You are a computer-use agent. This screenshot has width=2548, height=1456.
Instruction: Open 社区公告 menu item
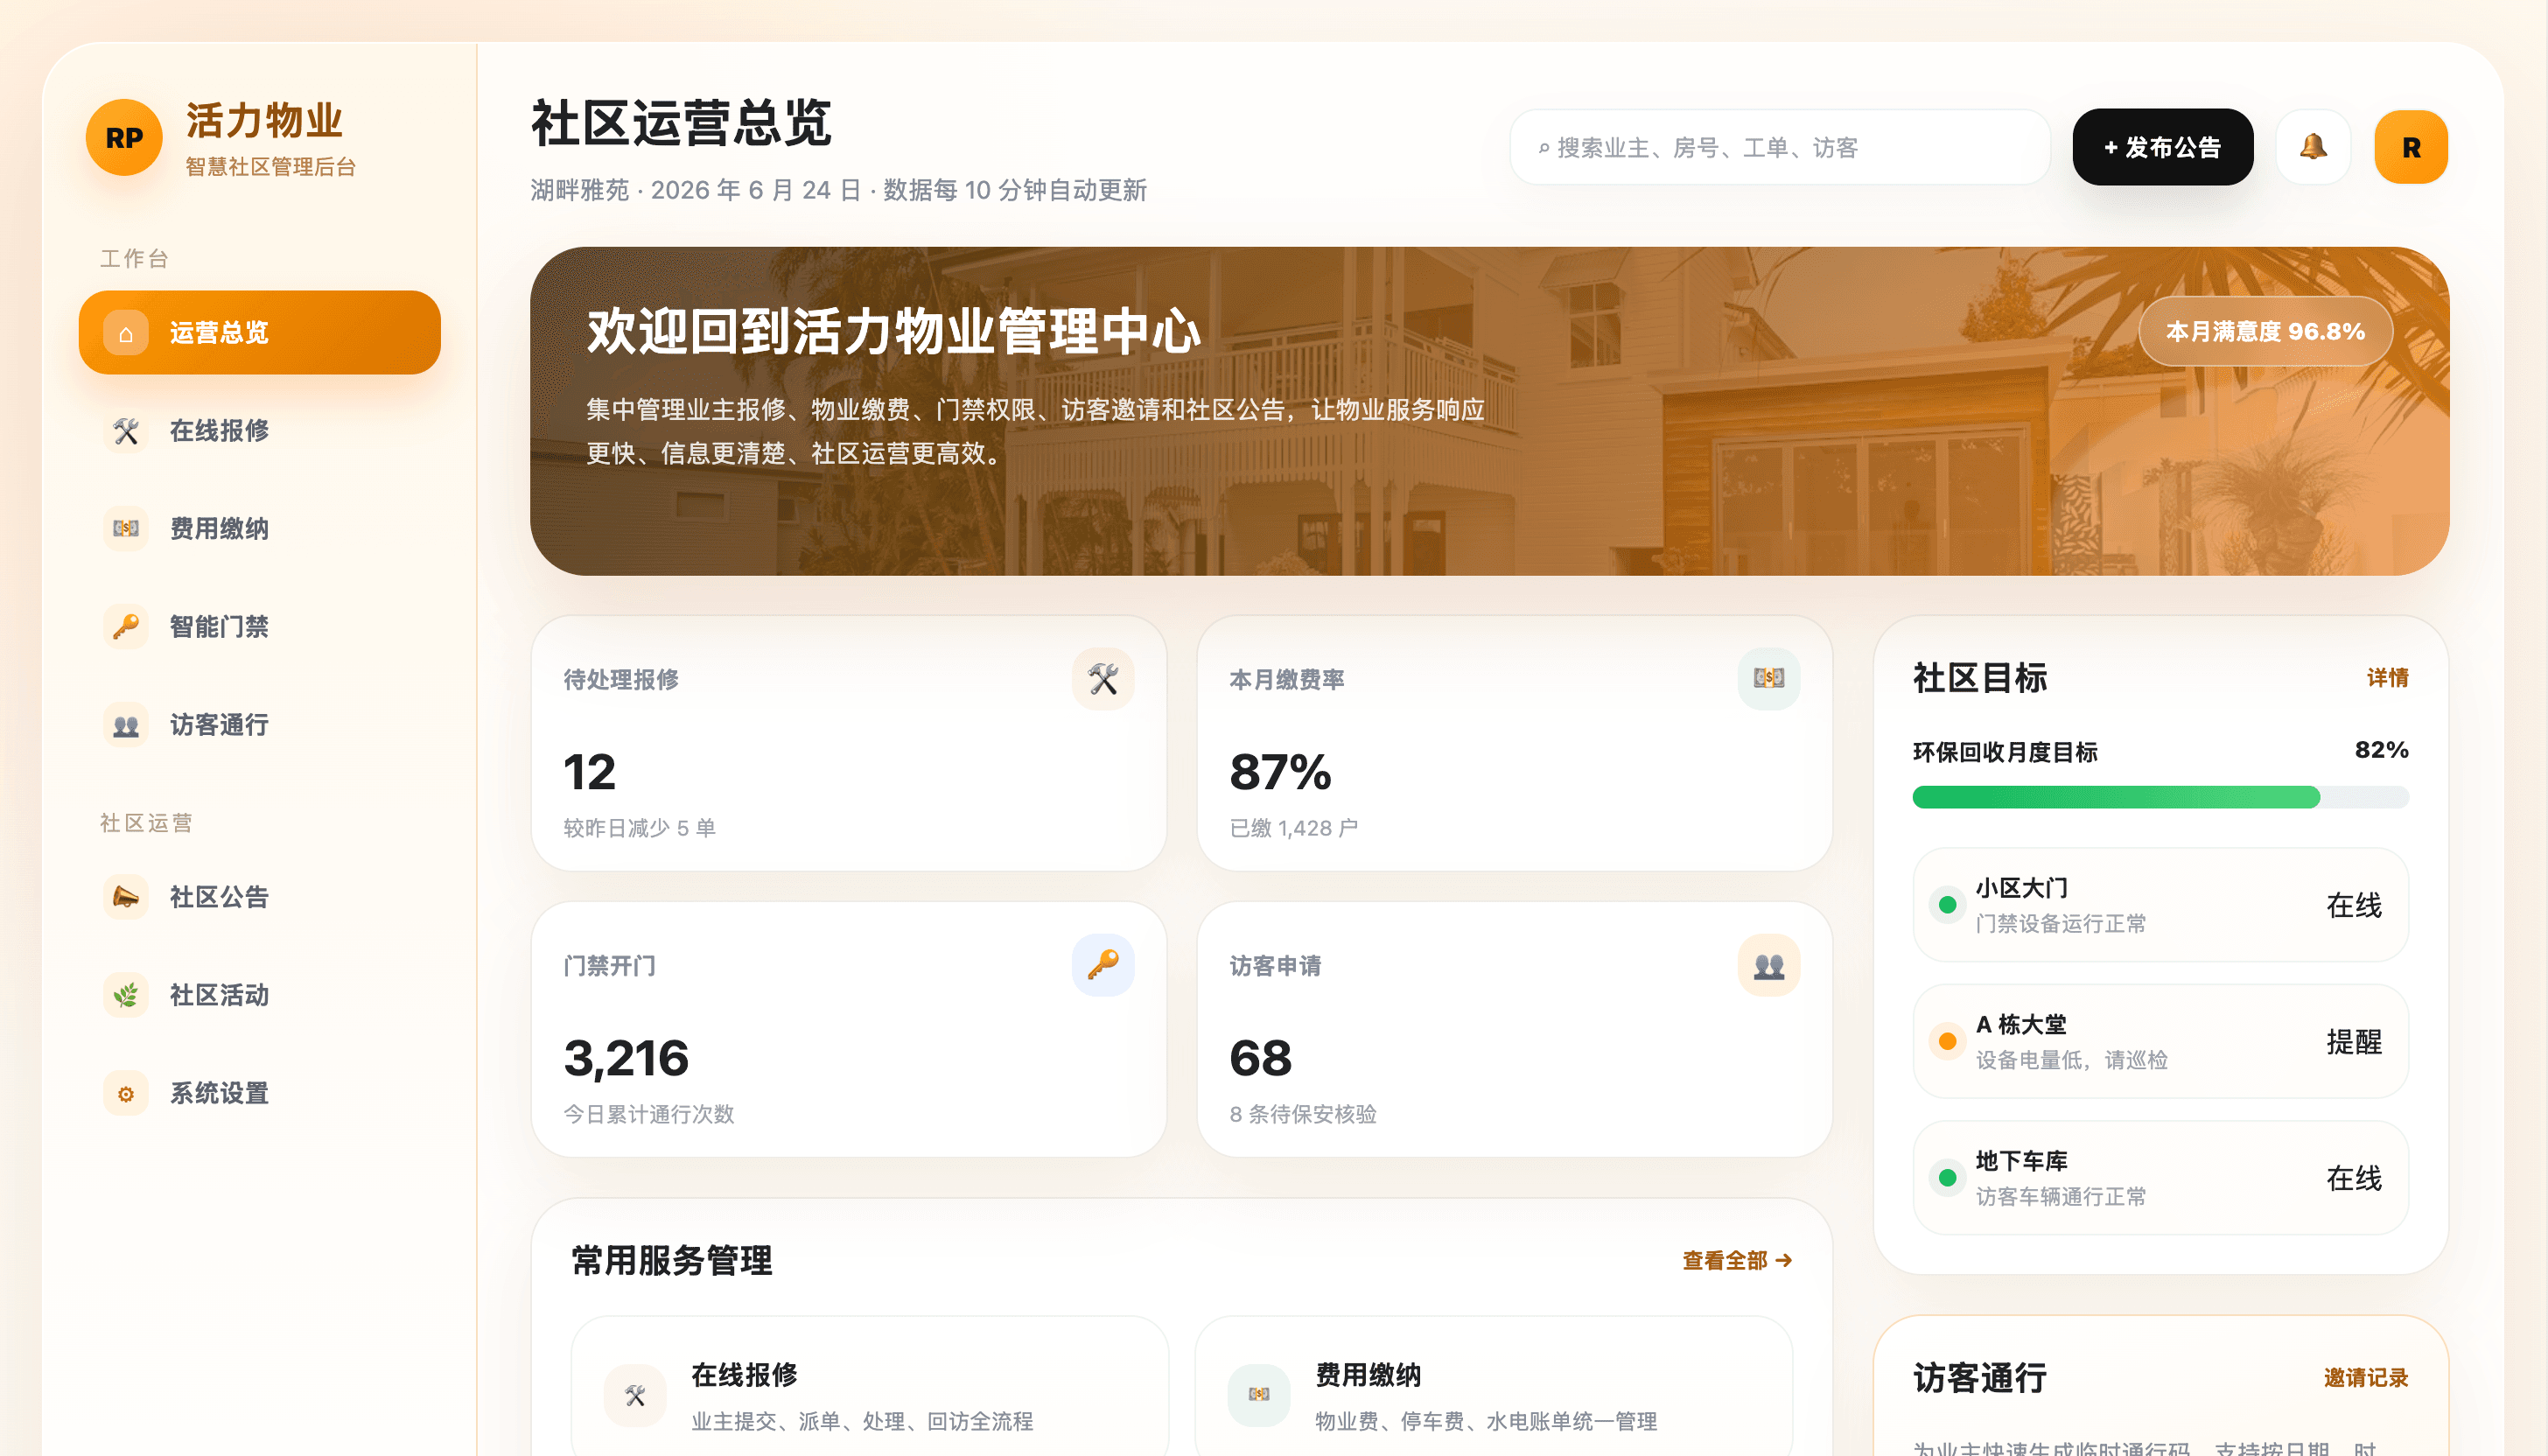pyautogui.click(x=260, y=897)
